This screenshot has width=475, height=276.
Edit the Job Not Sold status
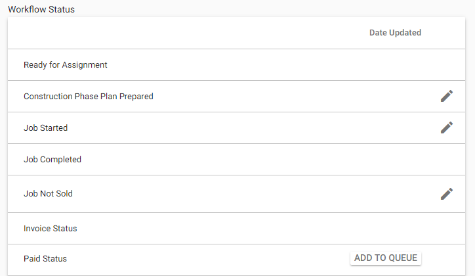pyautogui.click(x=447, y=194)
